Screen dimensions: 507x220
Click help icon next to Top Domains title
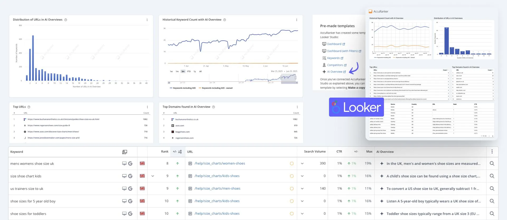tap(213, 107)
